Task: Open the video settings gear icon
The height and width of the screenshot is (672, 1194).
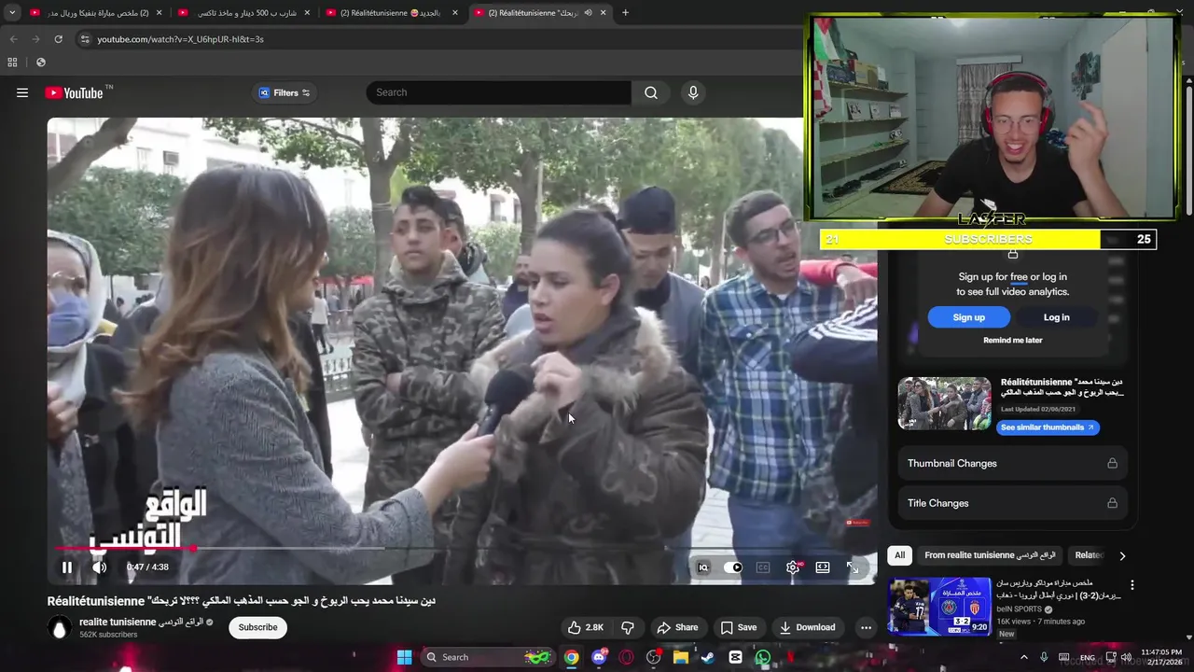Action: (x=793, y=567)
